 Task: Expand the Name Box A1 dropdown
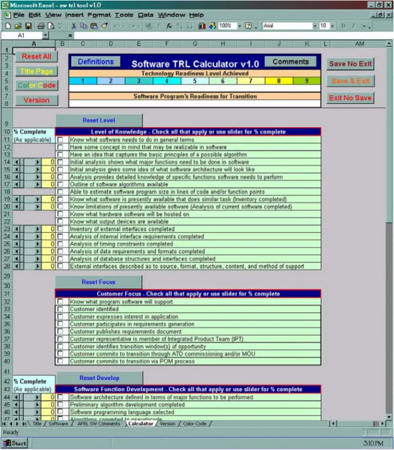point(46,36)
